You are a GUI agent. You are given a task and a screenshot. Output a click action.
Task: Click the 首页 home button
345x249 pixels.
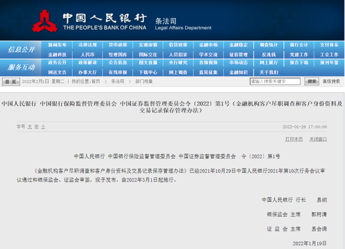click(11, 81)
